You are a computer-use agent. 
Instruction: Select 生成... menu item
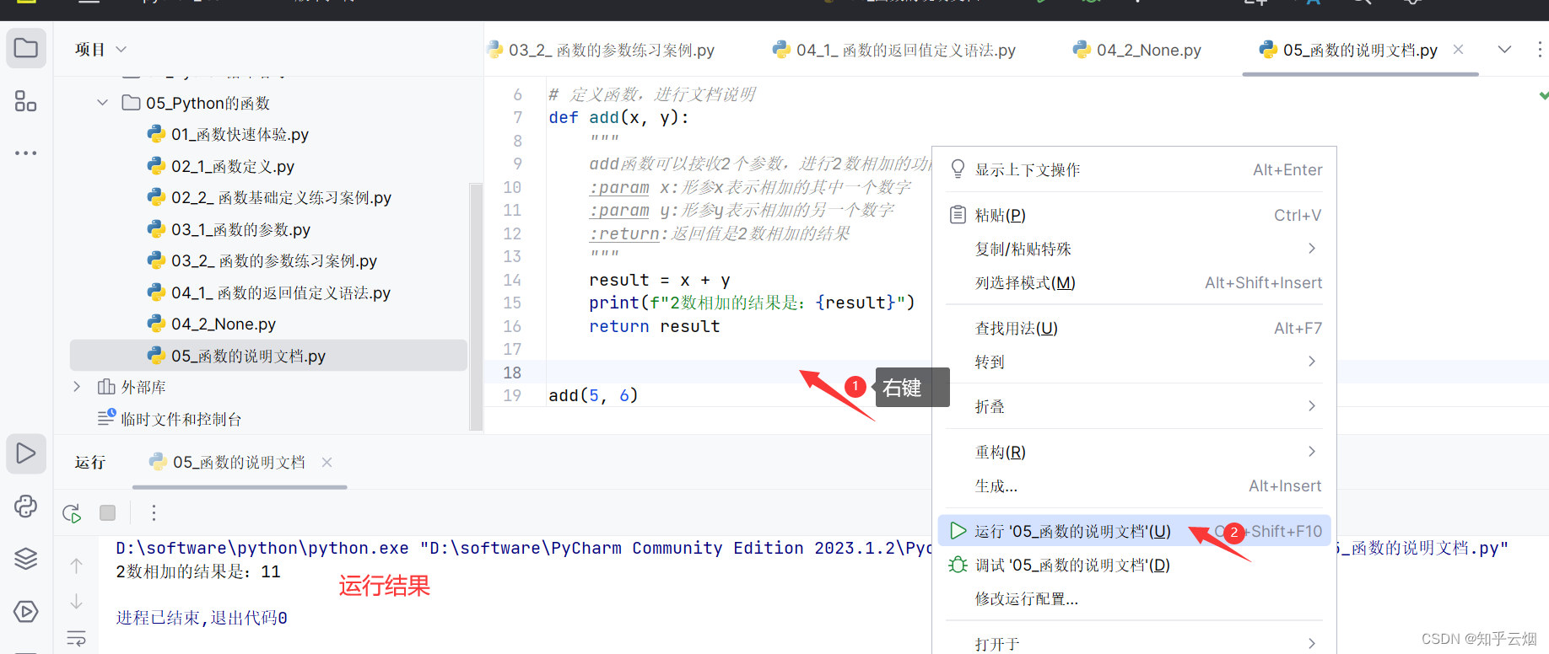point(1134,485)
